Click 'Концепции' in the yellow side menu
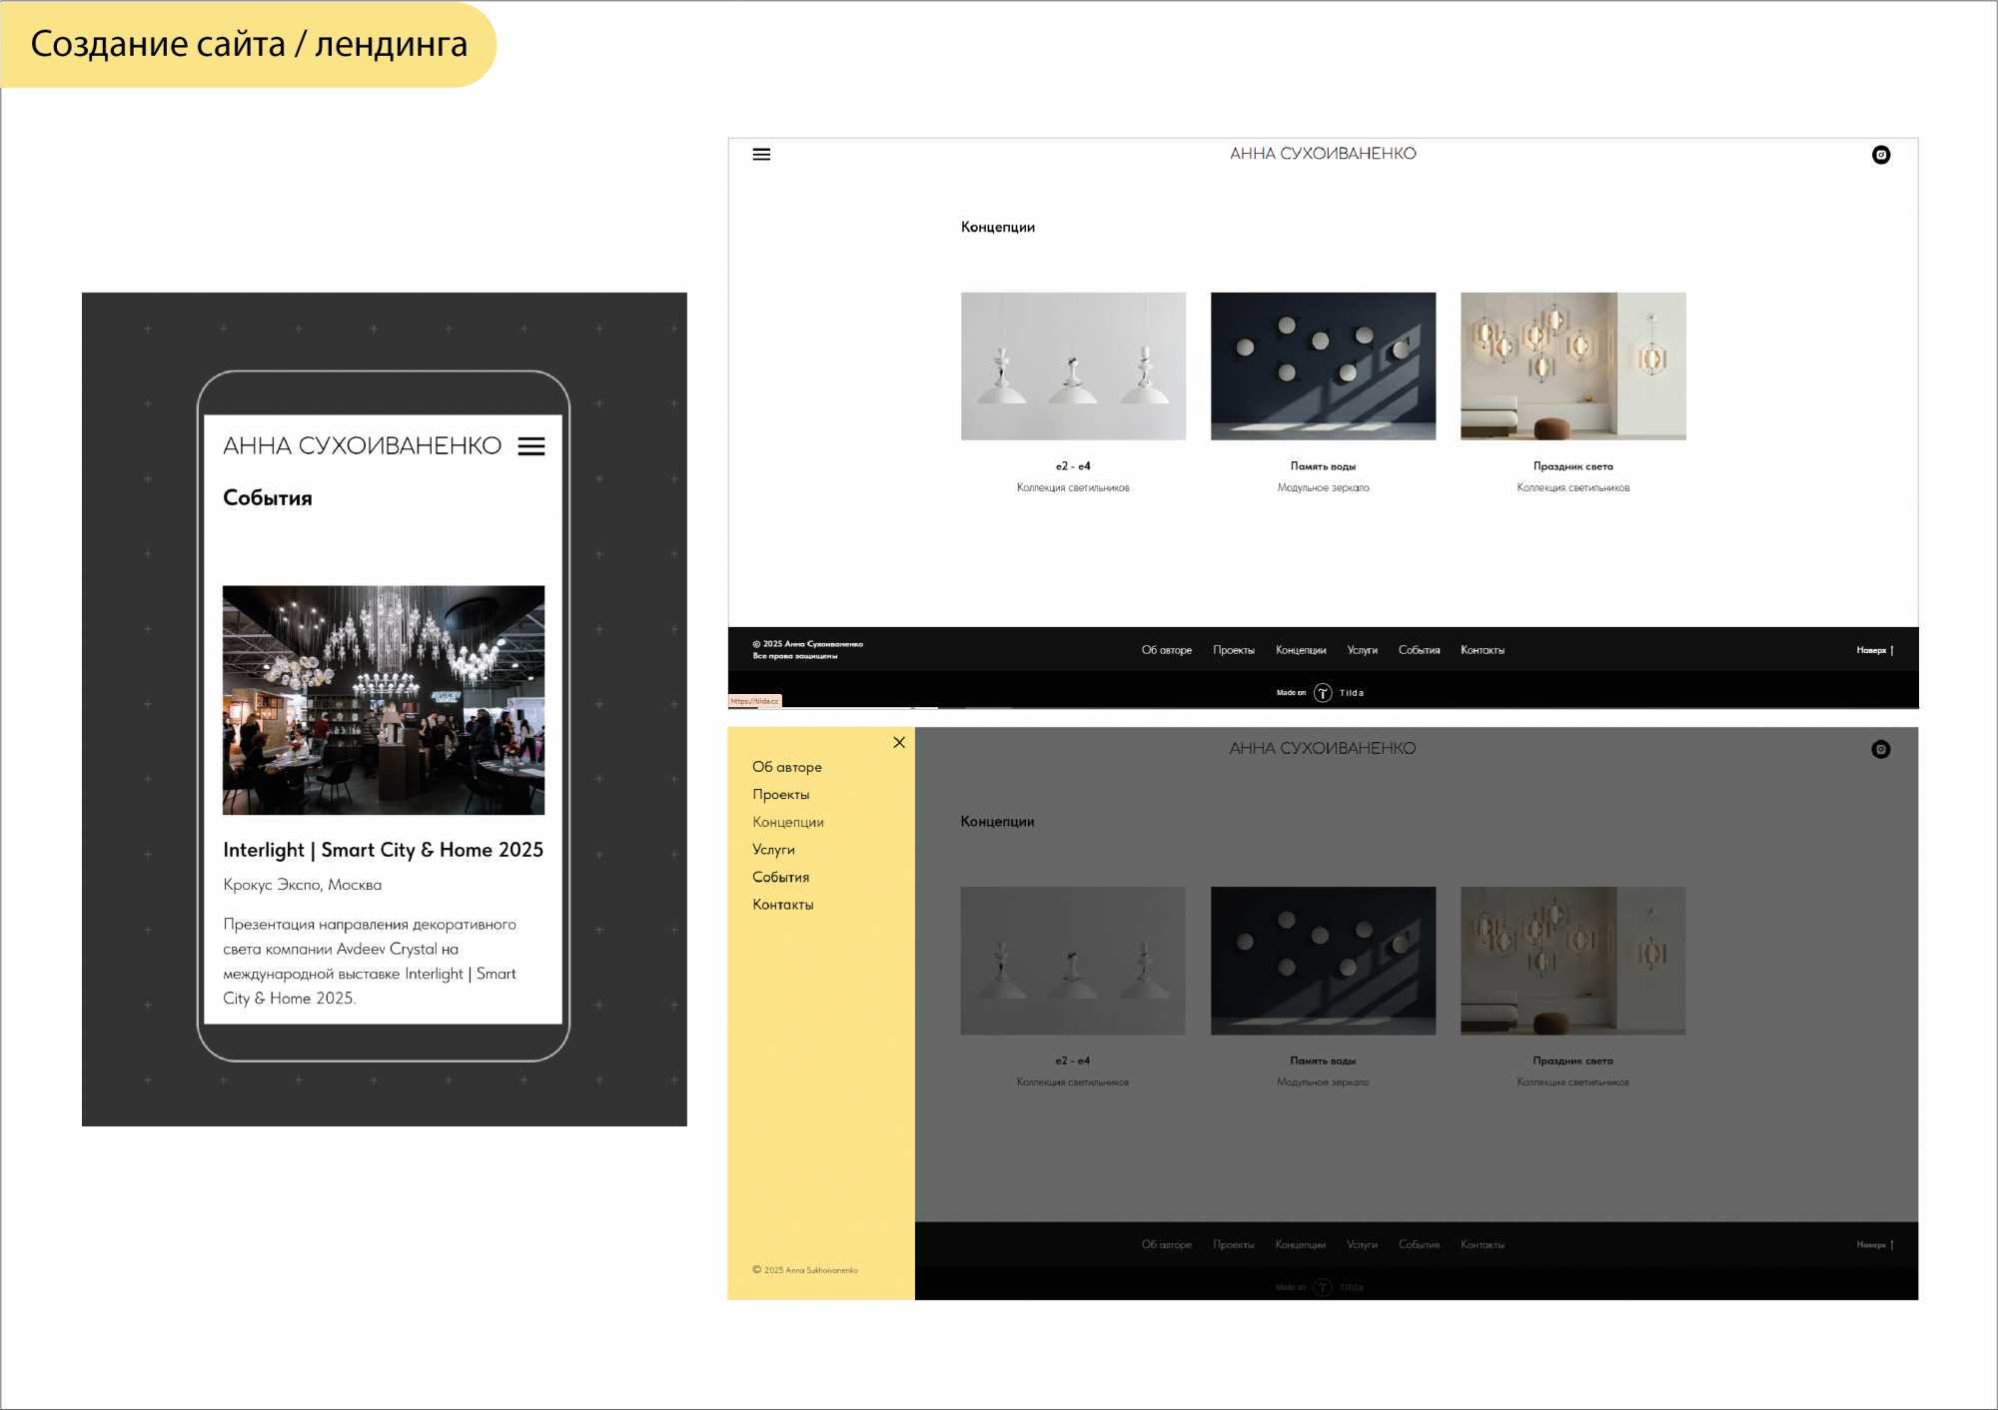 pyautogui.click(x=788, y=822)
